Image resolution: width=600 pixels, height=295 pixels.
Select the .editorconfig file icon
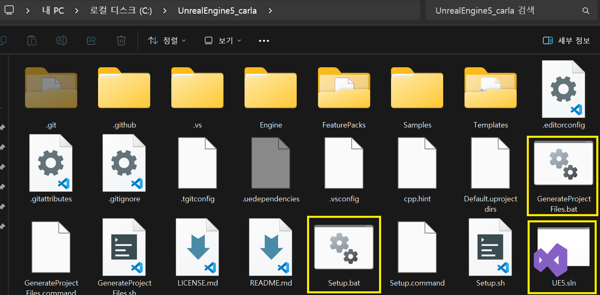point(563,89)
